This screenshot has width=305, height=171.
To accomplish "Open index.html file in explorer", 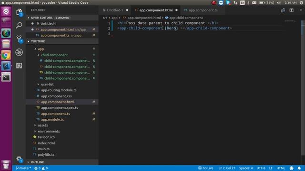I will [x=62, y=143].
